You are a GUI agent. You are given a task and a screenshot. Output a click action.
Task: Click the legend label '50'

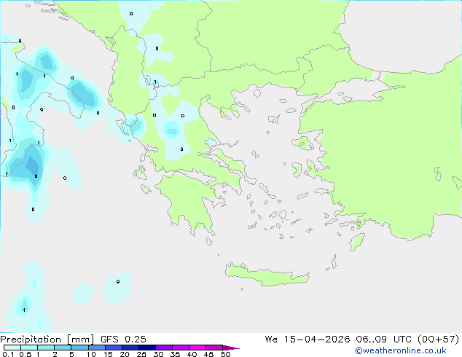226,354
